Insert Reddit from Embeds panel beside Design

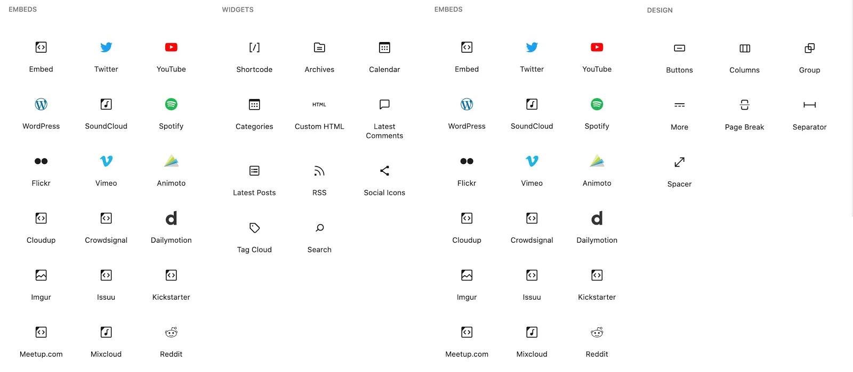coord(597,341)
